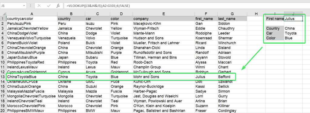The image size is (310, 113).
Task: Select row 1 header
Action: pyautogui.click(x=3, y=18)
